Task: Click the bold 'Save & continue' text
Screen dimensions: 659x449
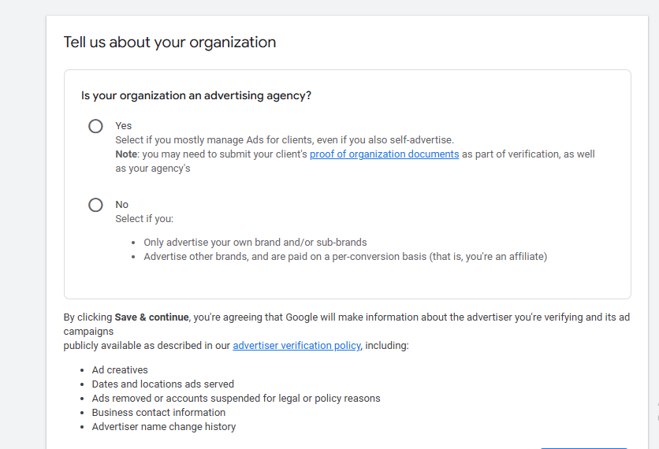Action: click(x=151, y=317)
